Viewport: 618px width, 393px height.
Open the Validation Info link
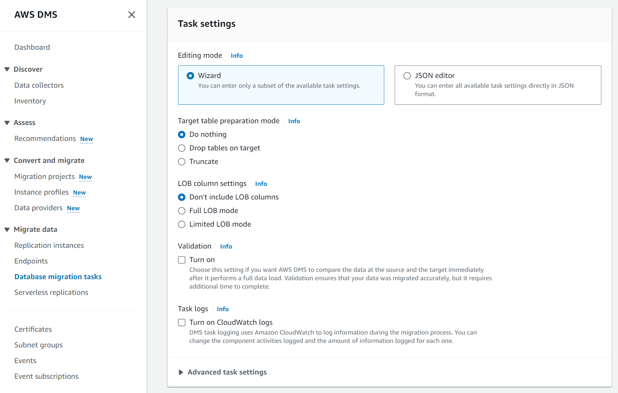point(226,246)
